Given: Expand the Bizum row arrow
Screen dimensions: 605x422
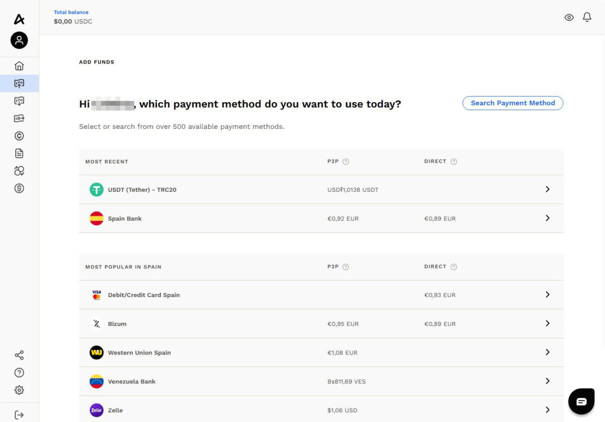Looking at the screenshot, I should (x=548, y=323).
